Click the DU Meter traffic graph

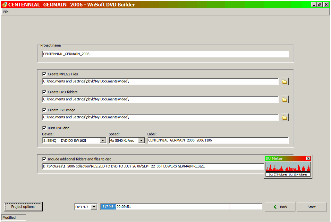pos(288,167)
